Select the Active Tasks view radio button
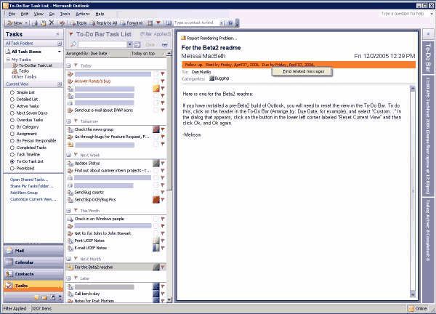 coord(12,106)
